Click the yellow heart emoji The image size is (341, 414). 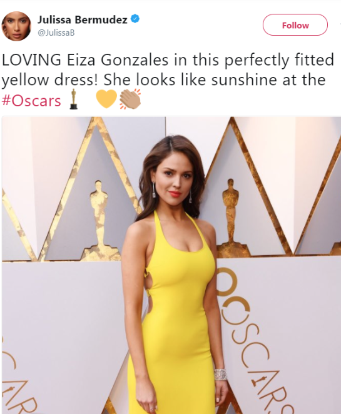pos(106,99)
